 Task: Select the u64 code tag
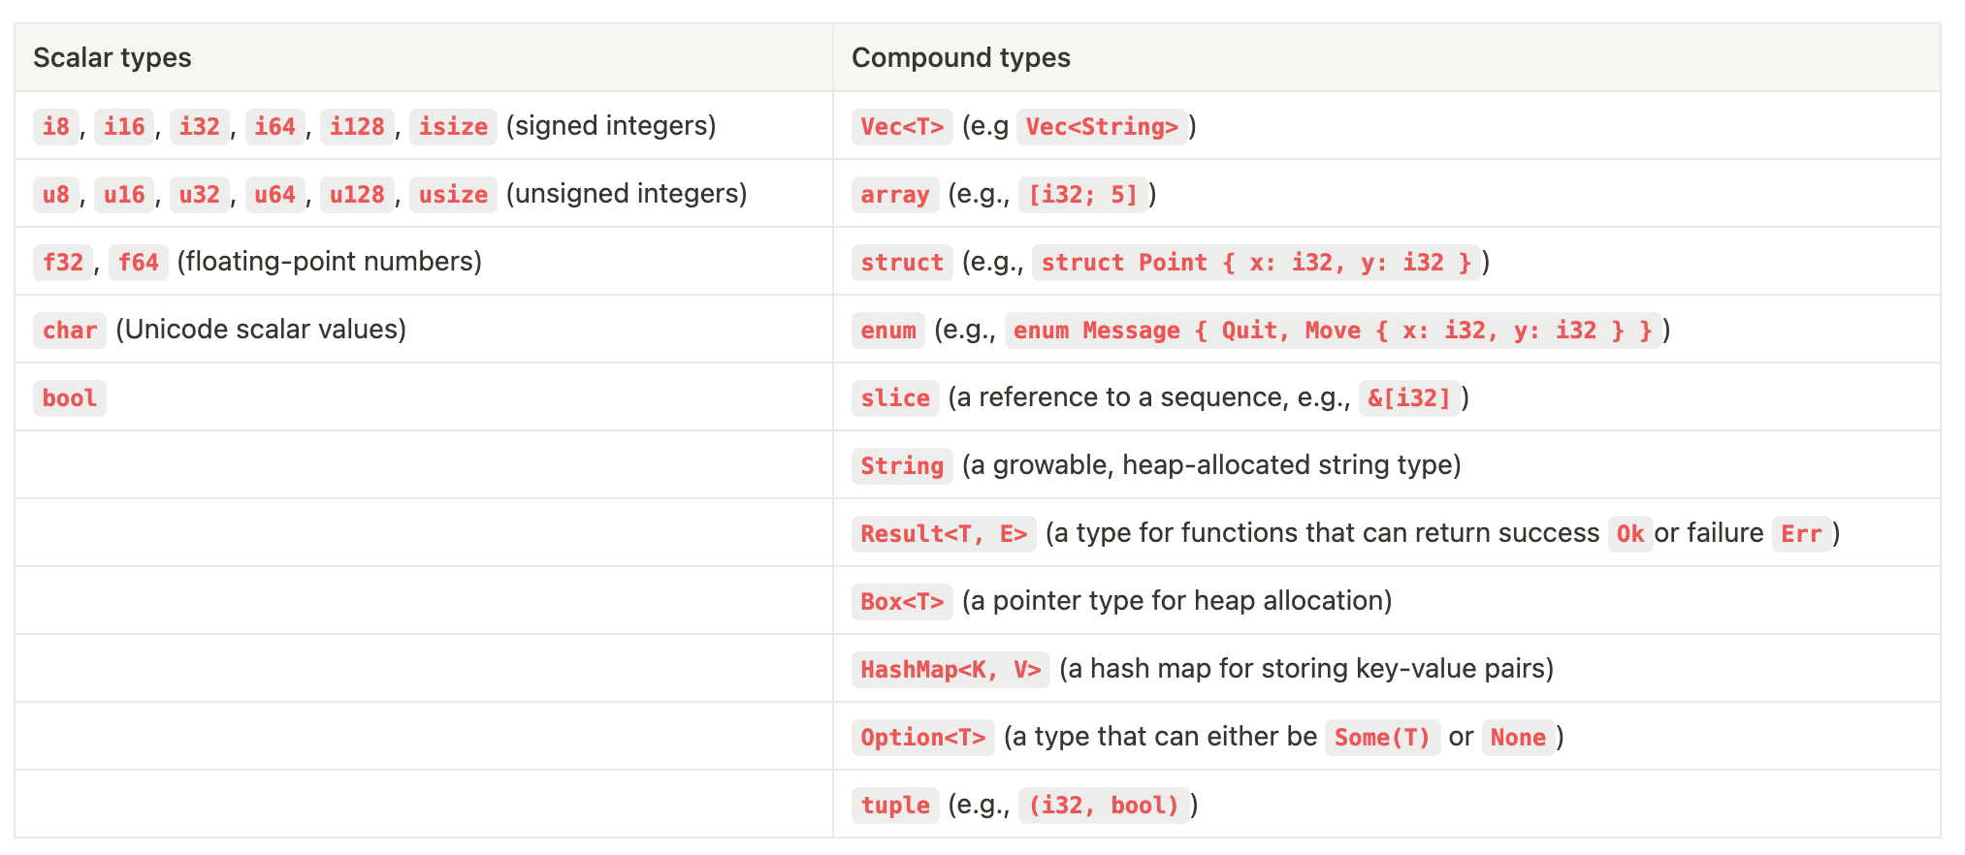[x=275, y=195]
